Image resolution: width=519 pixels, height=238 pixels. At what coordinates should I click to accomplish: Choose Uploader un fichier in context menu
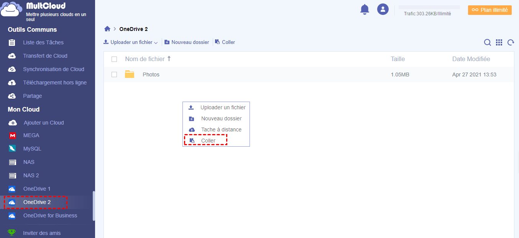point(217,107)
